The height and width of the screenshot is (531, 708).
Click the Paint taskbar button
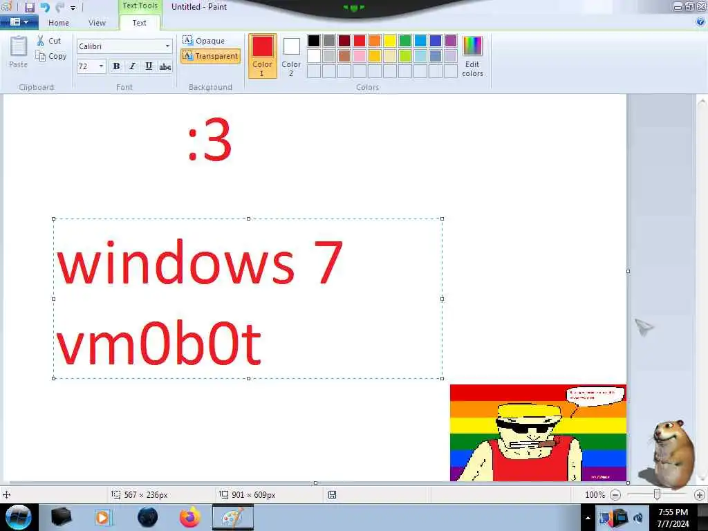[233, 517]
